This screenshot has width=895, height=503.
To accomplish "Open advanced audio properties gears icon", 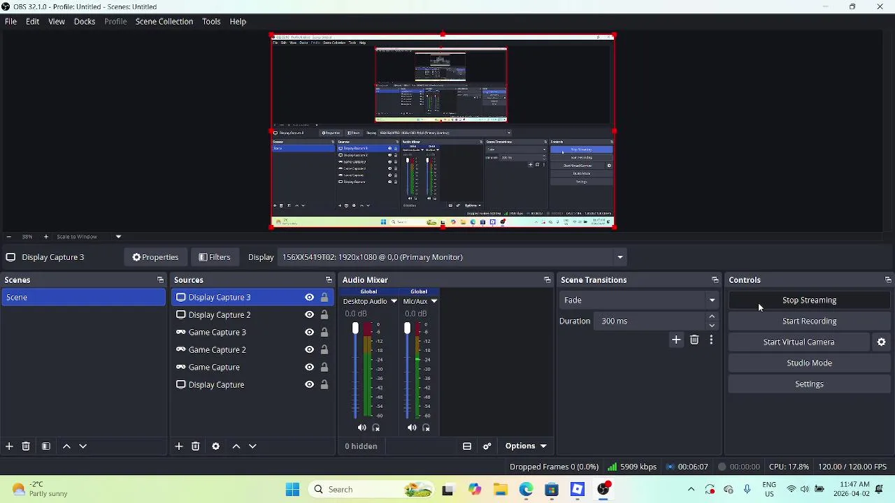I will pos(487,446).
